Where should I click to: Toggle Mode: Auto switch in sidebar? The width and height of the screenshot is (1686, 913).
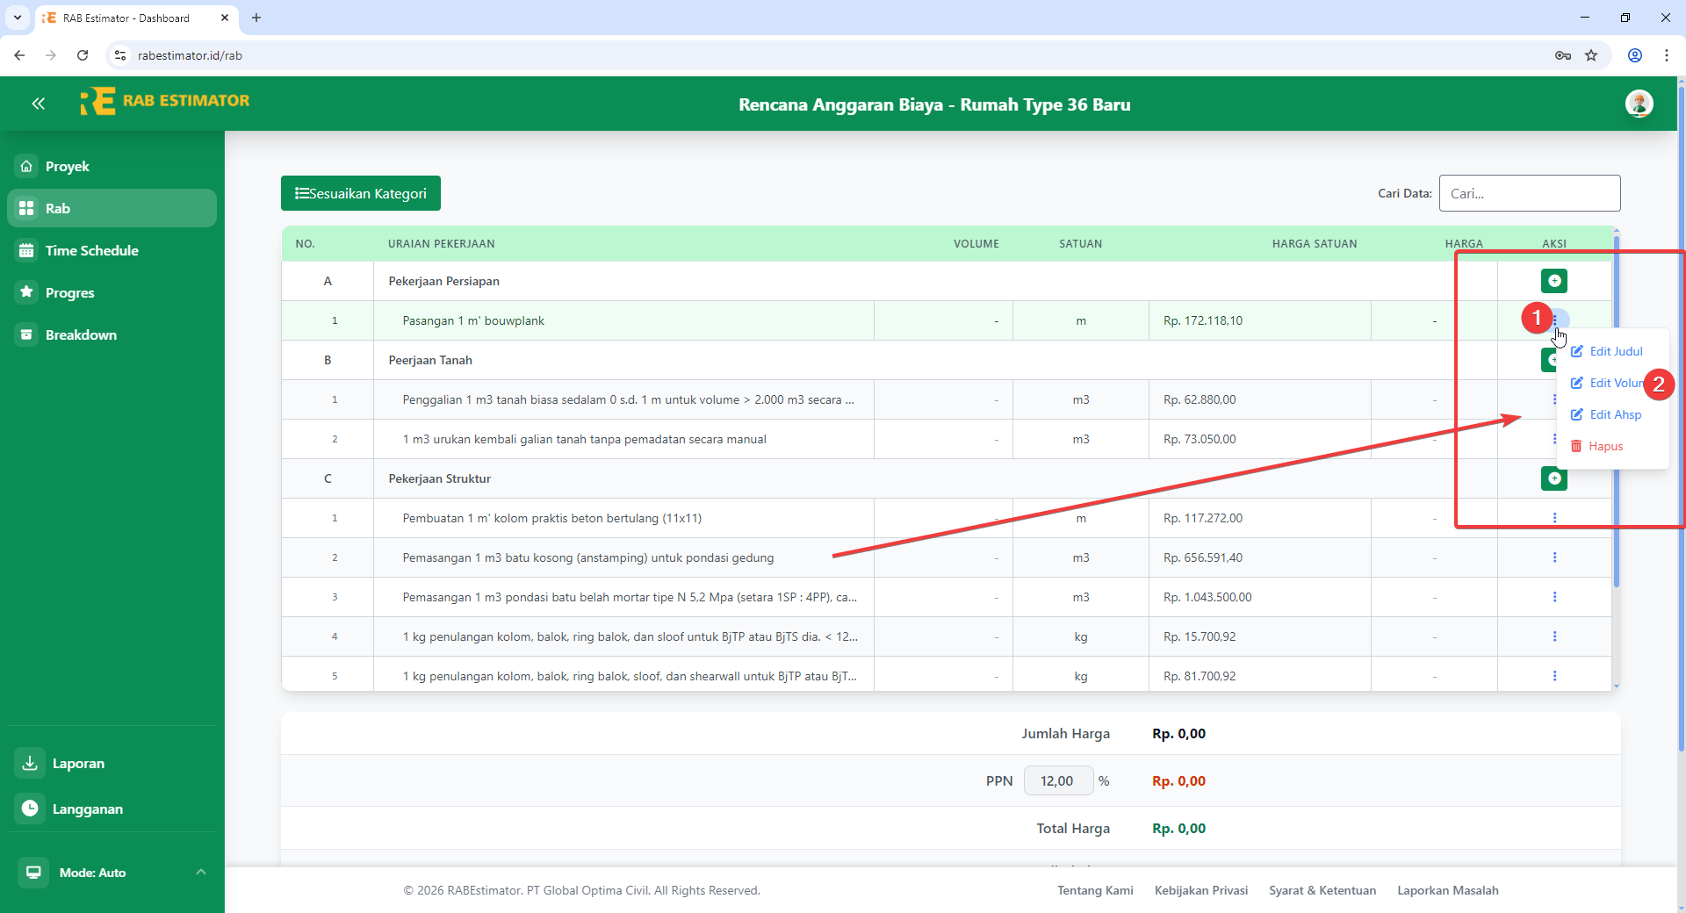(33, 872)
